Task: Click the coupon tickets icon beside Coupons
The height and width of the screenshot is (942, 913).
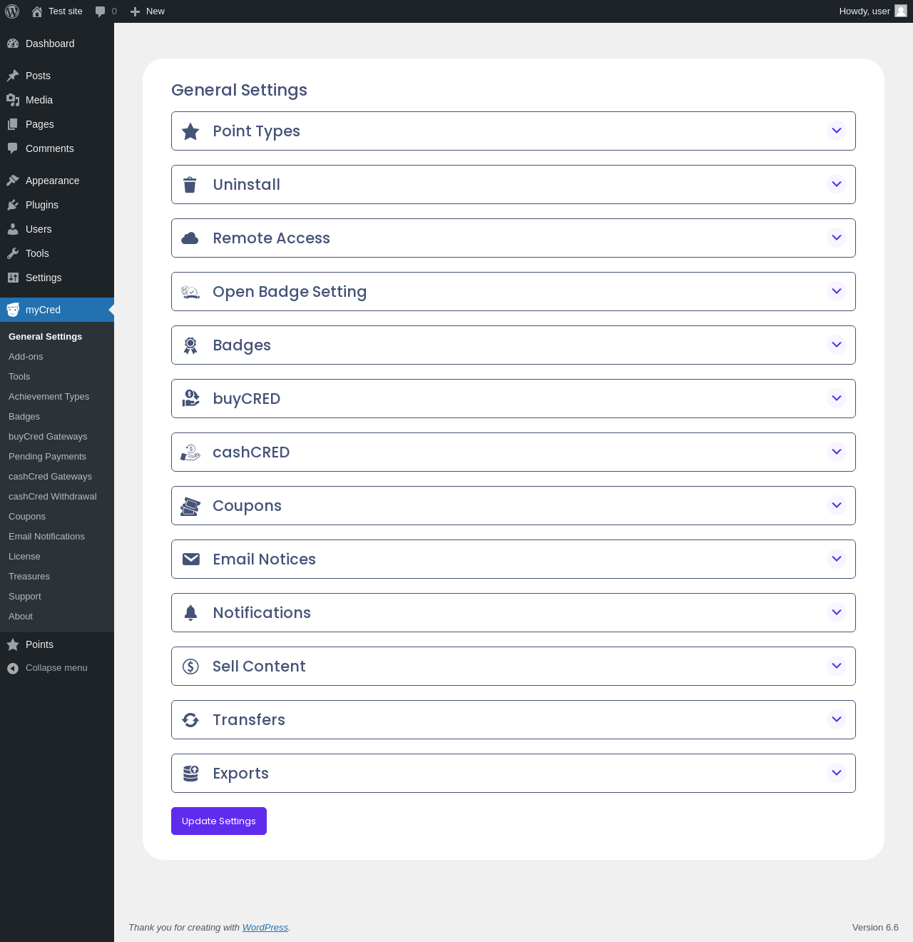Action: (x=190, y=506)
